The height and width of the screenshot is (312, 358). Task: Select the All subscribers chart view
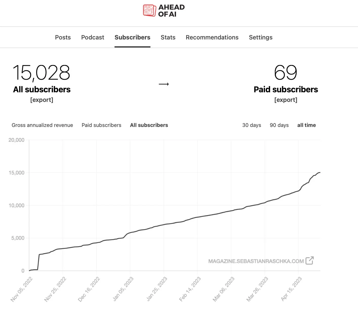pos(149,125)
